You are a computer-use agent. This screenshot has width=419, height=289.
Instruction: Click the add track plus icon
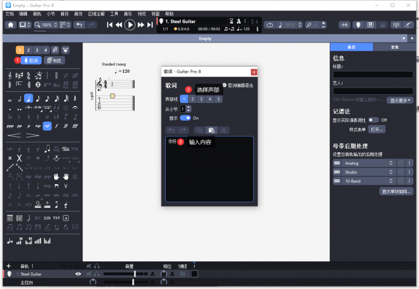pos(8,266)
